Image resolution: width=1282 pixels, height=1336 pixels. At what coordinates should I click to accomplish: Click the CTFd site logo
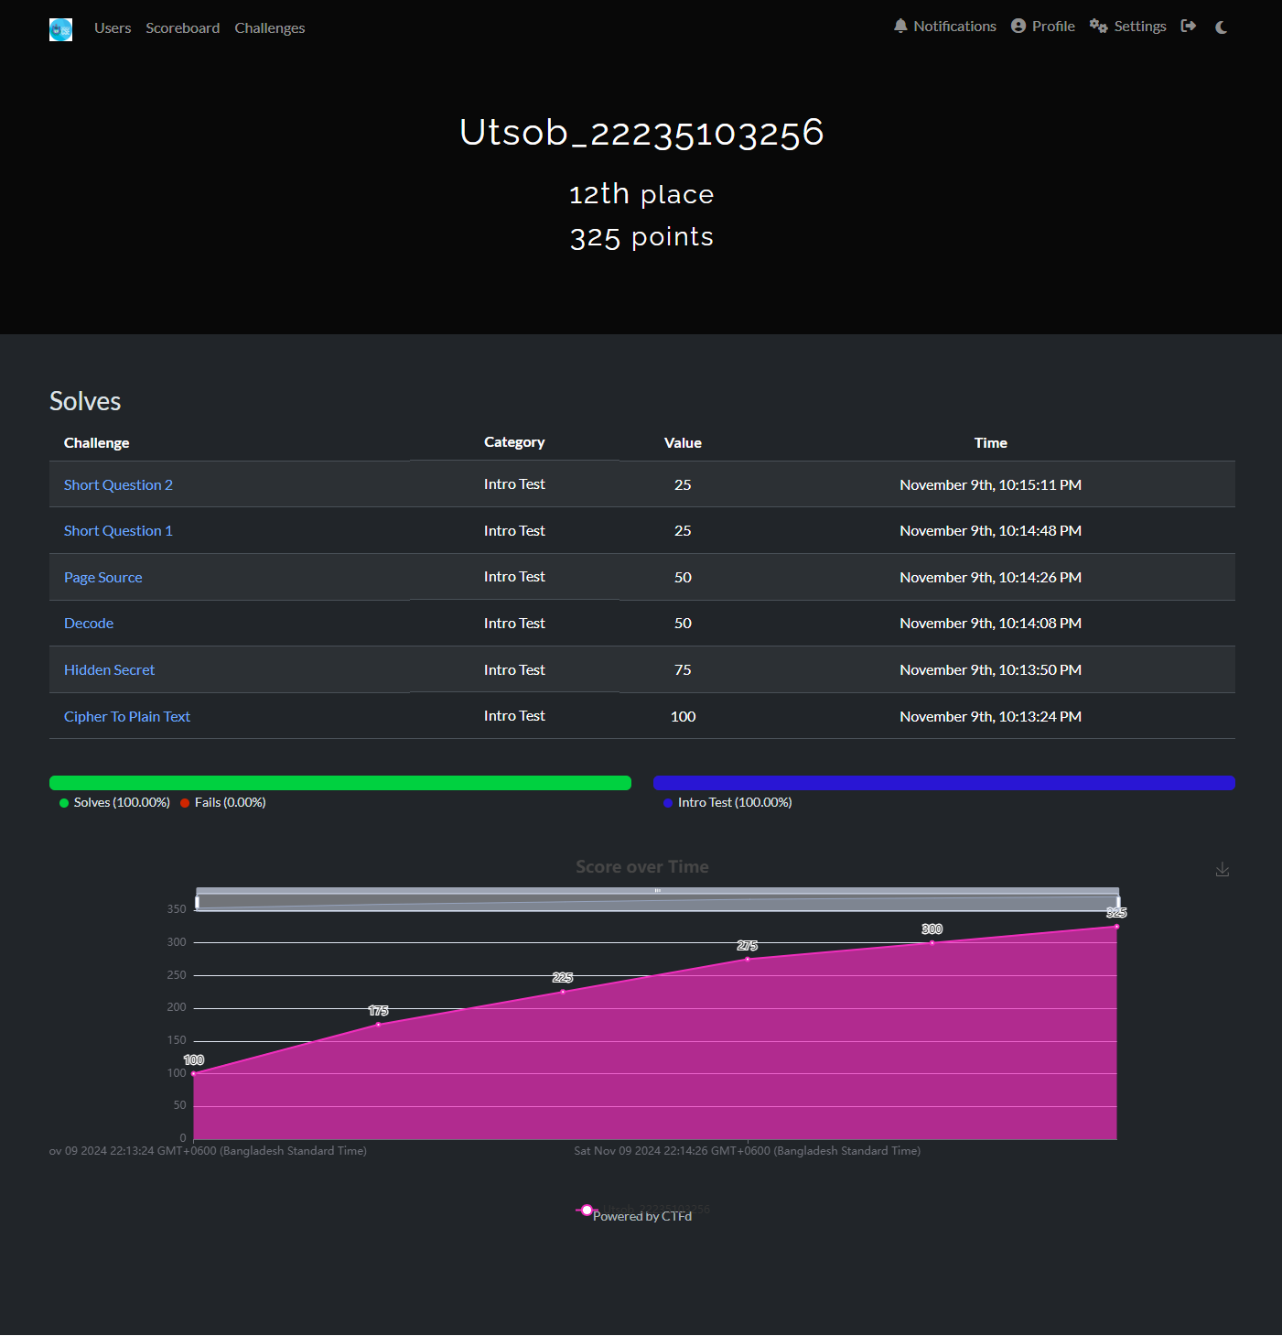coord(60,29)
